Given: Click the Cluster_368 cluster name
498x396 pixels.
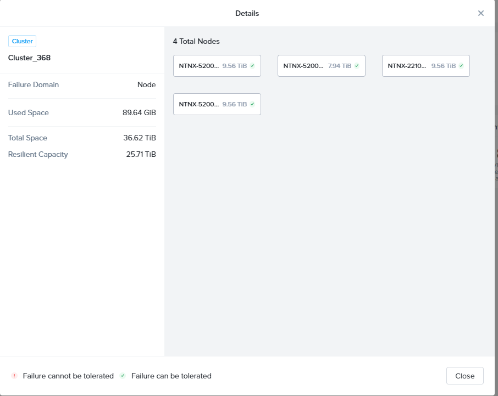Looking at the screenshot, I should tap(29, 58).
